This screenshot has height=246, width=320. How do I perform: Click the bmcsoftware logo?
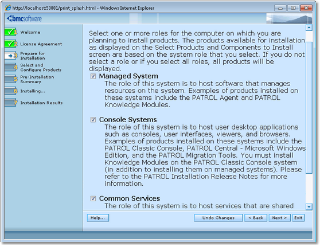click(x=24, y=18)
